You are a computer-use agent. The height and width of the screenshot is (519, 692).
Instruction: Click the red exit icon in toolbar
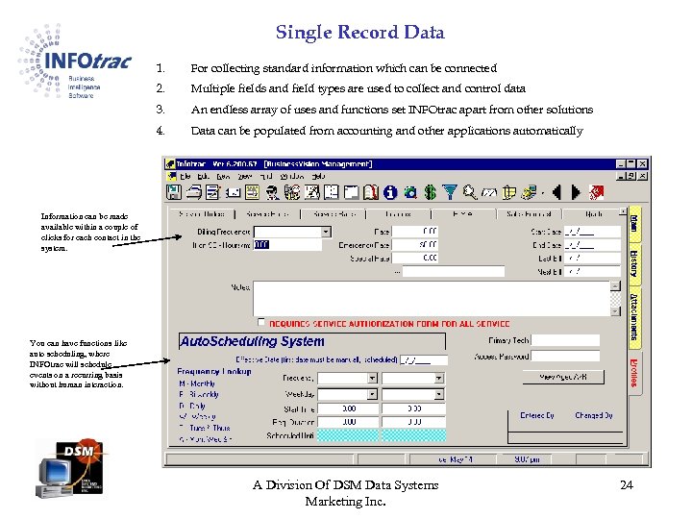pos(596,192)
